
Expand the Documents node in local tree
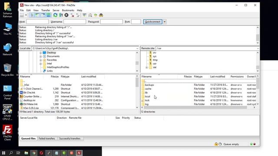40,56
